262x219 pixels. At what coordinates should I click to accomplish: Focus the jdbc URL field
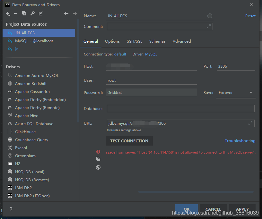[x=181, y=123]
